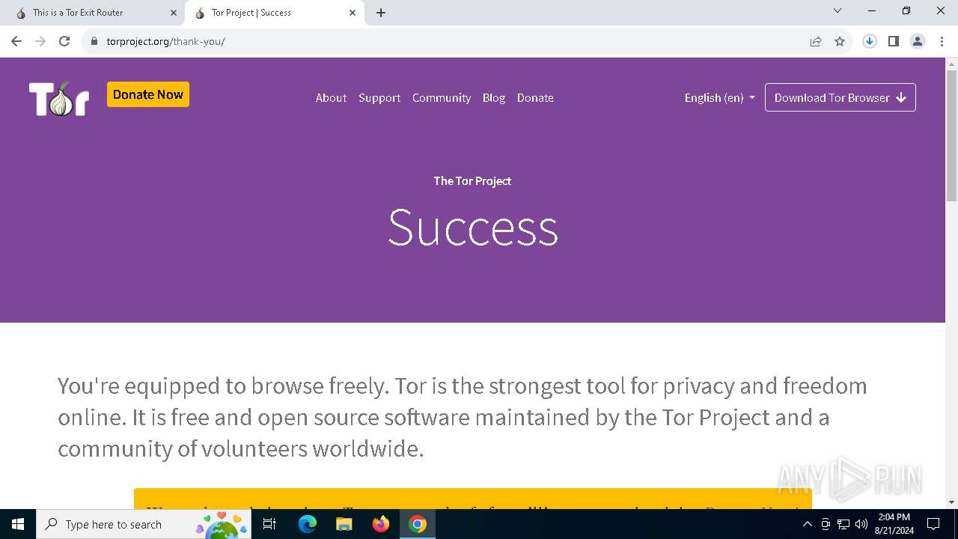958x539 pixels.
Task: Open Task View in taskbar
Action: click(270, 524)
